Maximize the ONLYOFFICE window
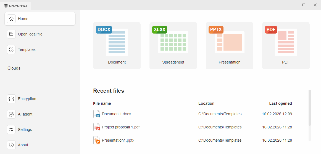Viewport: 321px width, 154px height. [304, 5]
